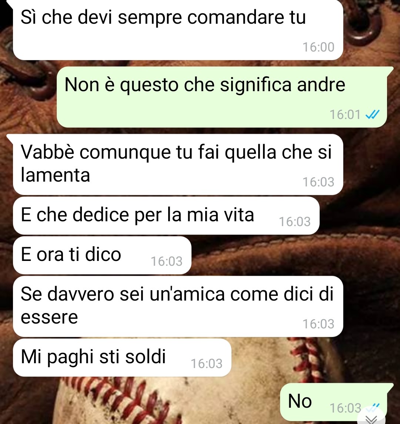The width and height of the screenshot is (400, 424).
Task: Tap the 'E ora ti dico' message
Action: 102,255
